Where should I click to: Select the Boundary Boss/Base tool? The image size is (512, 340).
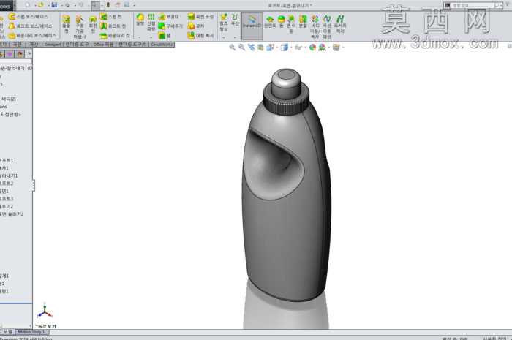[x=33, y=35]
